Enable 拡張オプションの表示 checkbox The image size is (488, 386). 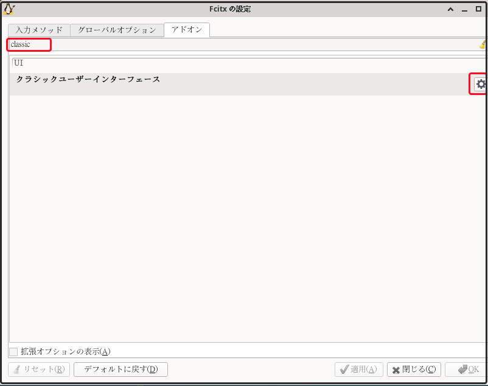(x=13, y=352)
